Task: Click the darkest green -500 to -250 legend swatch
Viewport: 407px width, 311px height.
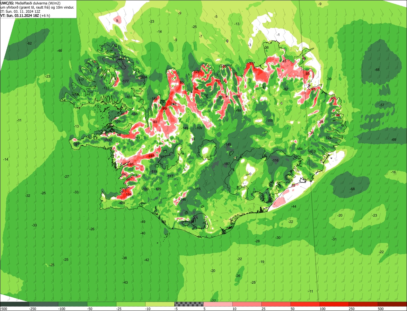Action: [15, 304]
